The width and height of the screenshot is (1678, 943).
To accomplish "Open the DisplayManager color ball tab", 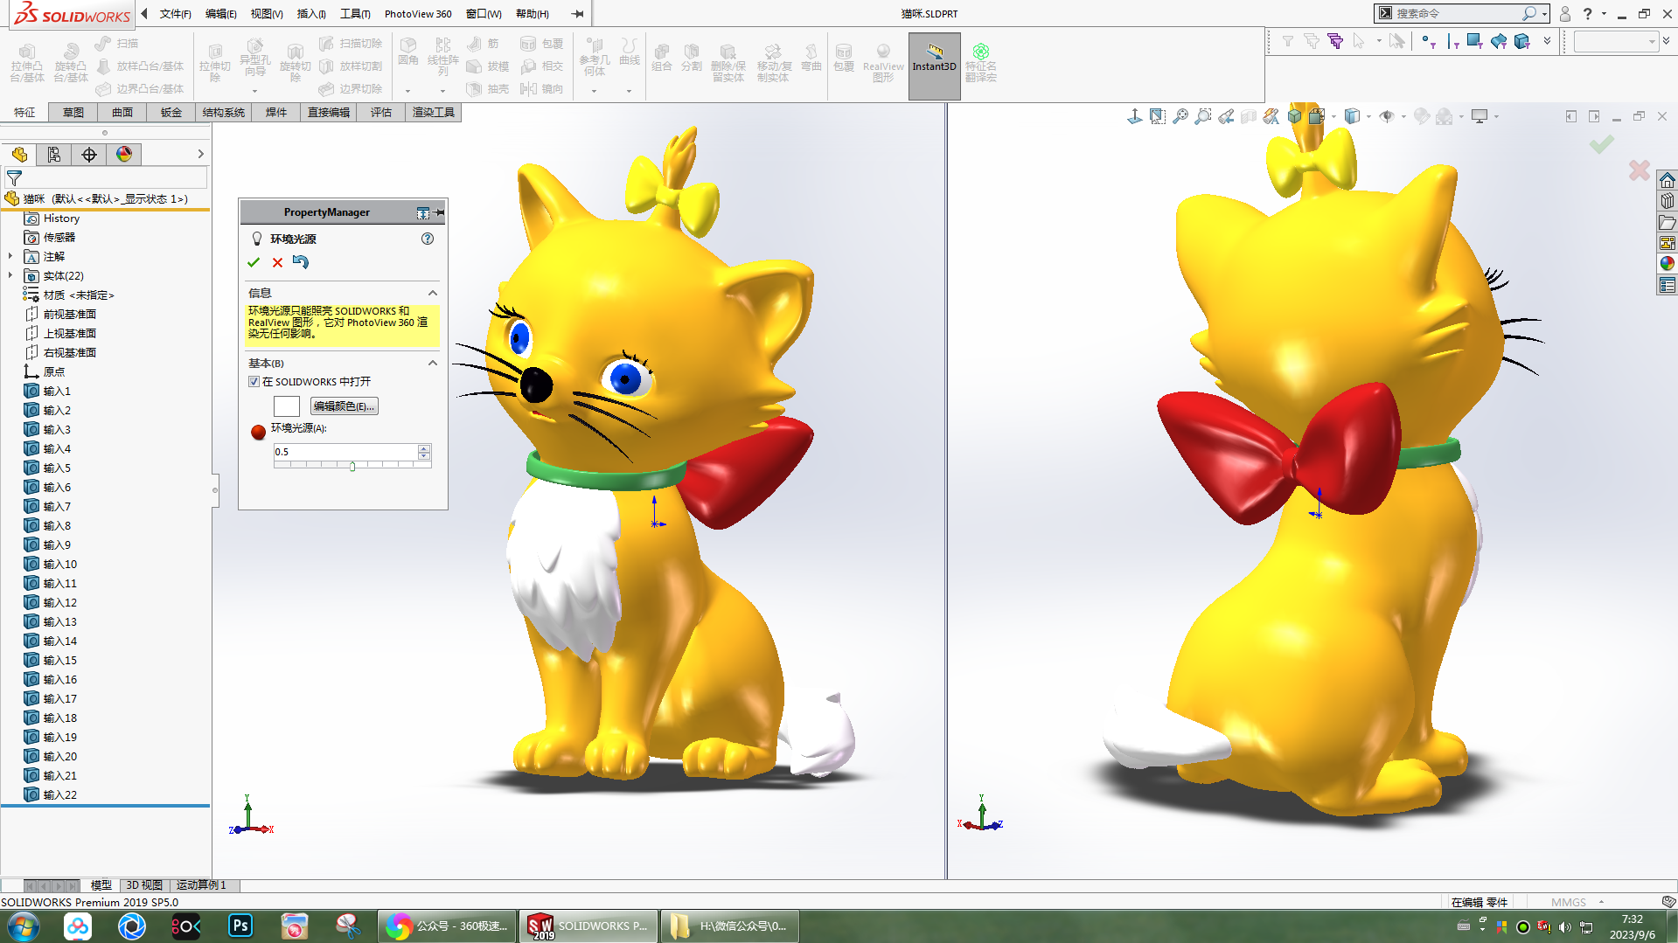I will tap(124, 155).
